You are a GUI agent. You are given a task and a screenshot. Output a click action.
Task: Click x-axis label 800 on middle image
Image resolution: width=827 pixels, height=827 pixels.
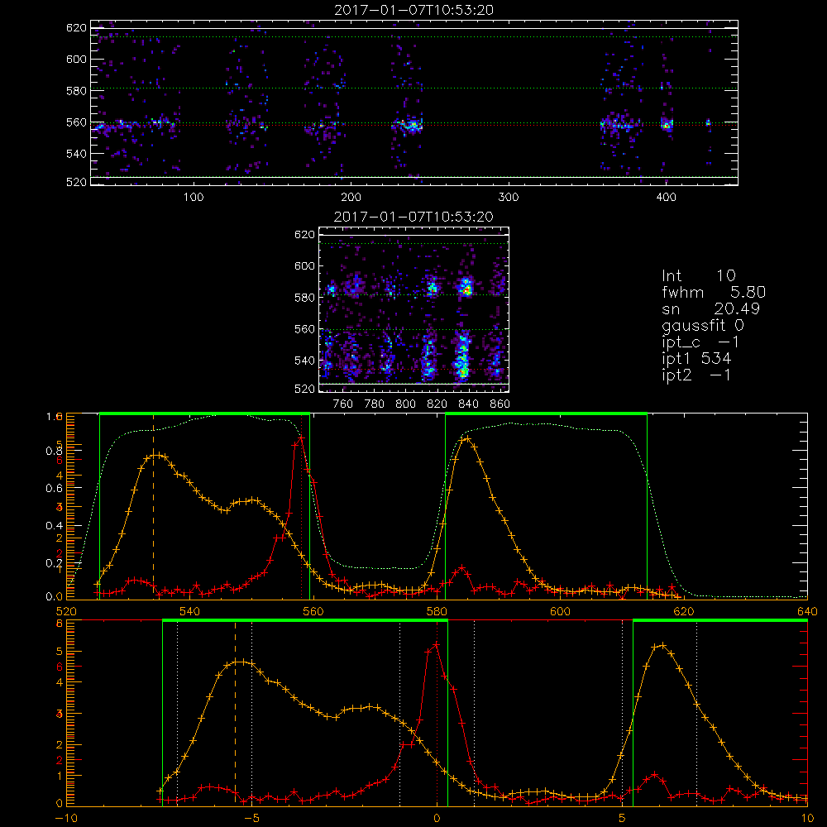click(405, 404)
